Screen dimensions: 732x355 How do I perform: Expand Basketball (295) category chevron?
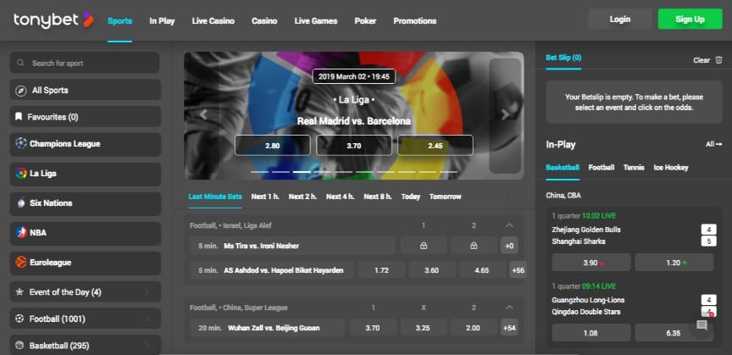(x=147, y=346)
